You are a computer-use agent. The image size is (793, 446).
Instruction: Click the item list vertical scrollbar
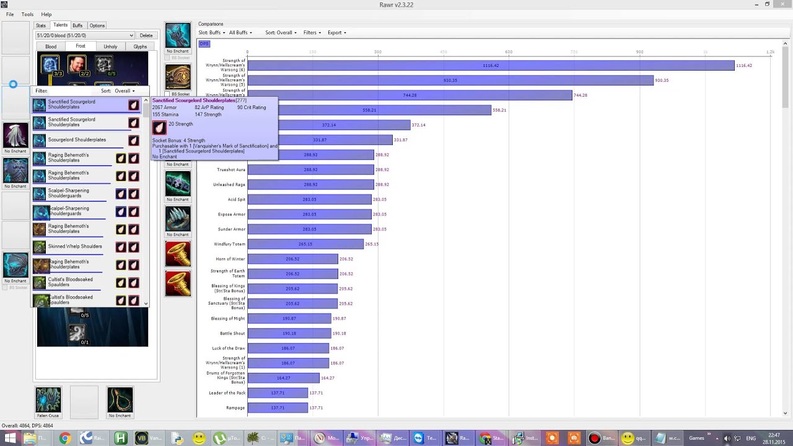146,201
